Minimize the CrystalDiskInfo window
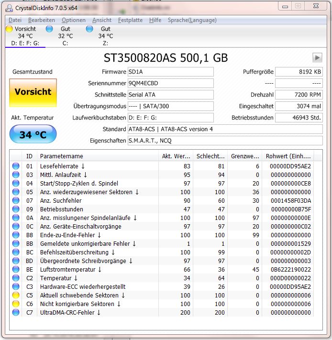This screenshot has height=340, width=332. coord(285,7)
